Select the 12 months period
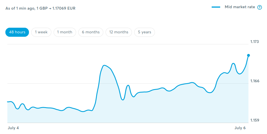 (119, 32)
